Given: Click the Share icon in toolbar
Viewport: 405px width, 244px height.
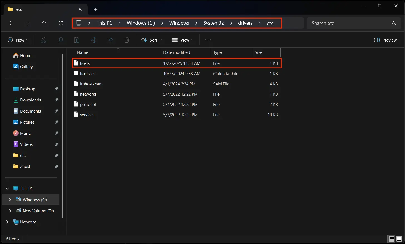Looking at the screenshot, I should 110,40.
